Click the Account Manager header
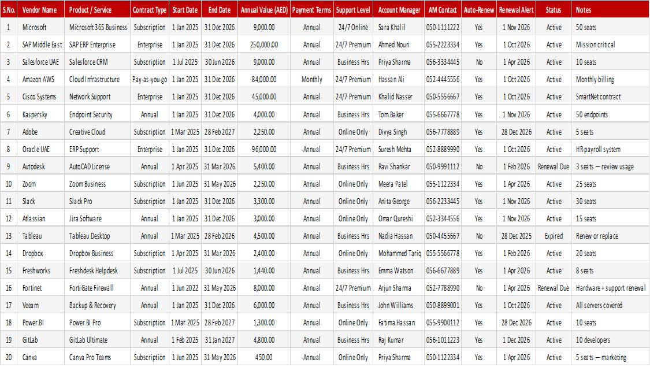 pos(399,10)
